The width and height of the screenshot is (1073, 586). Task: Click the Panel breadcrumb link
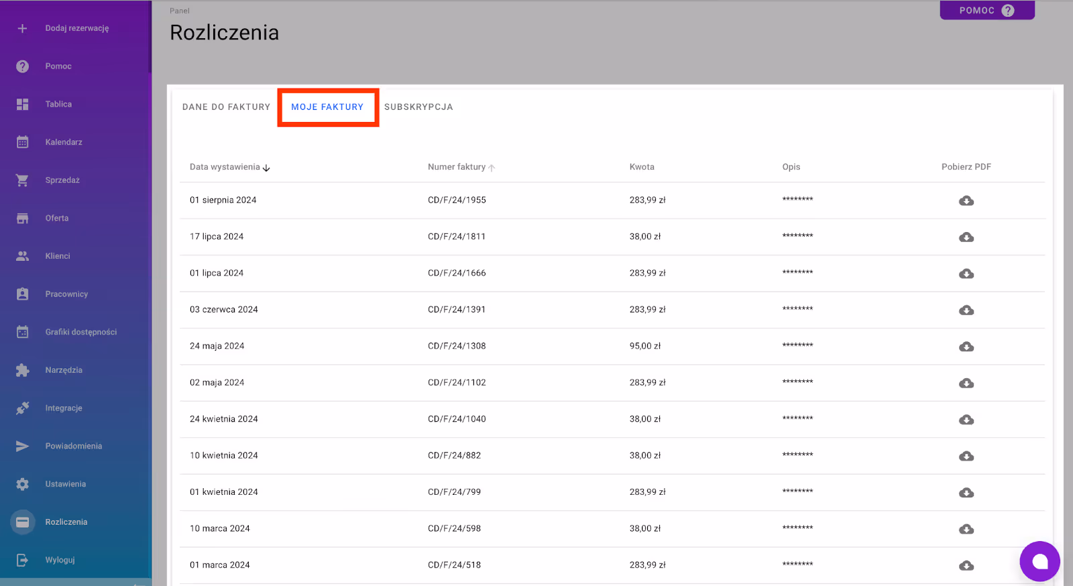tap(179, 11)
